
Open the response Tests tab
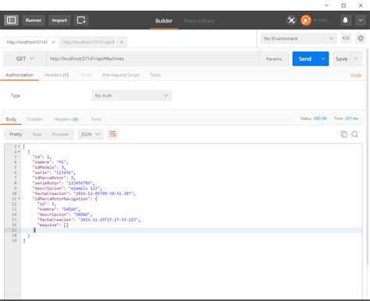coord(96,119)
